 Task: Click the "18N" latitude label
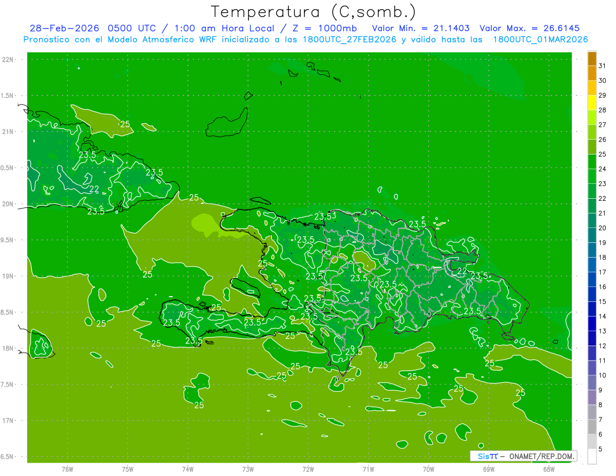[x=8, y=348]
